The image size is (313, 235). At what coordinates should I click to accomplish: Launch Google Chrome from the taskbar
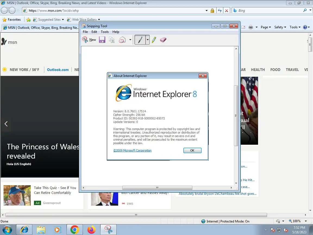click(74, 230)
